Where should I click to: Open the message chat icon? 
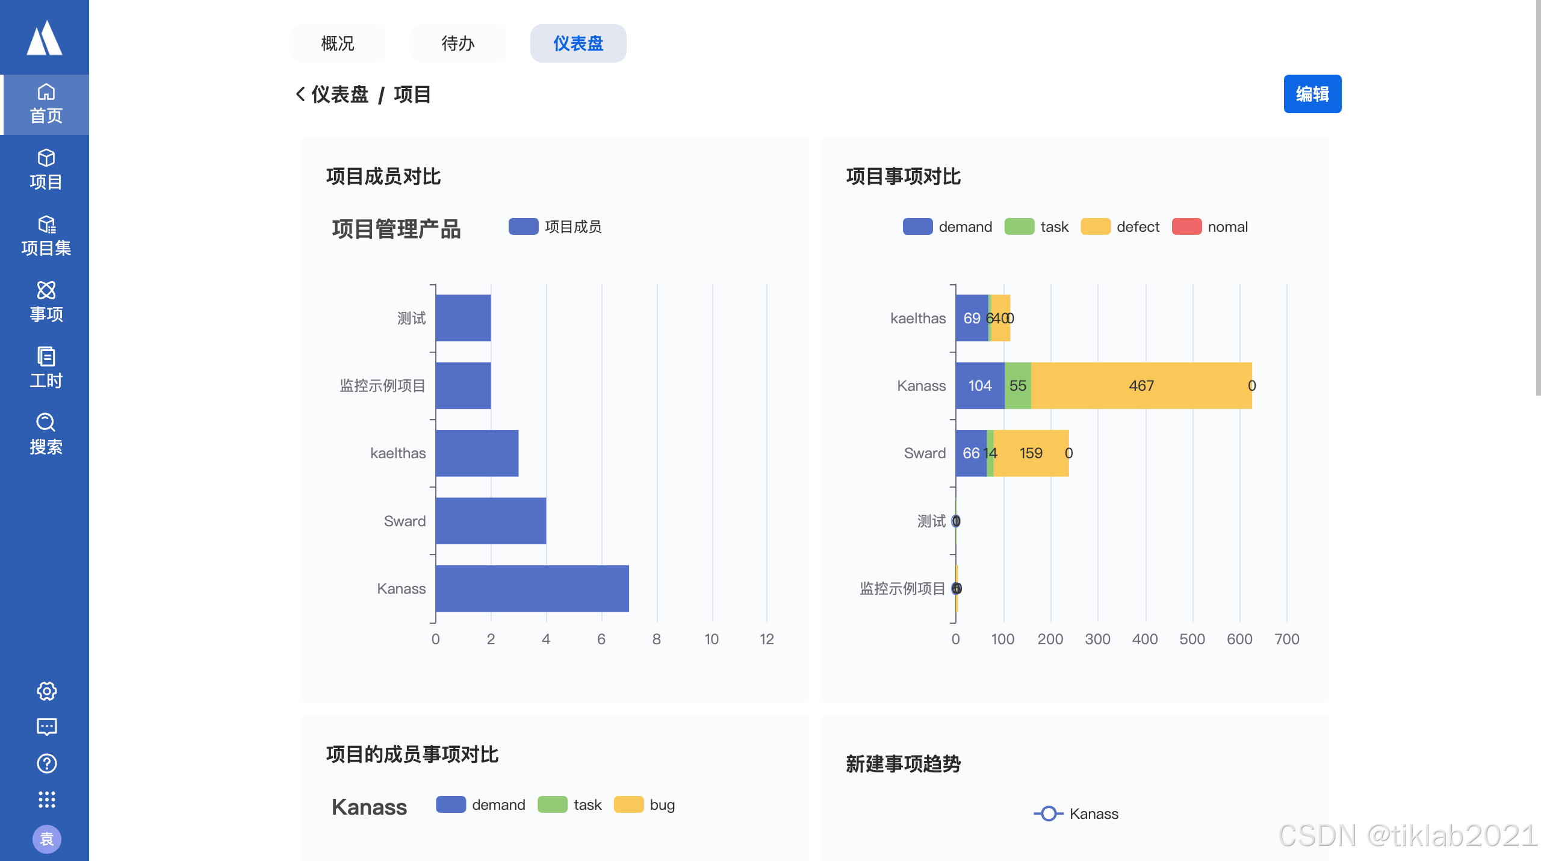46,727
